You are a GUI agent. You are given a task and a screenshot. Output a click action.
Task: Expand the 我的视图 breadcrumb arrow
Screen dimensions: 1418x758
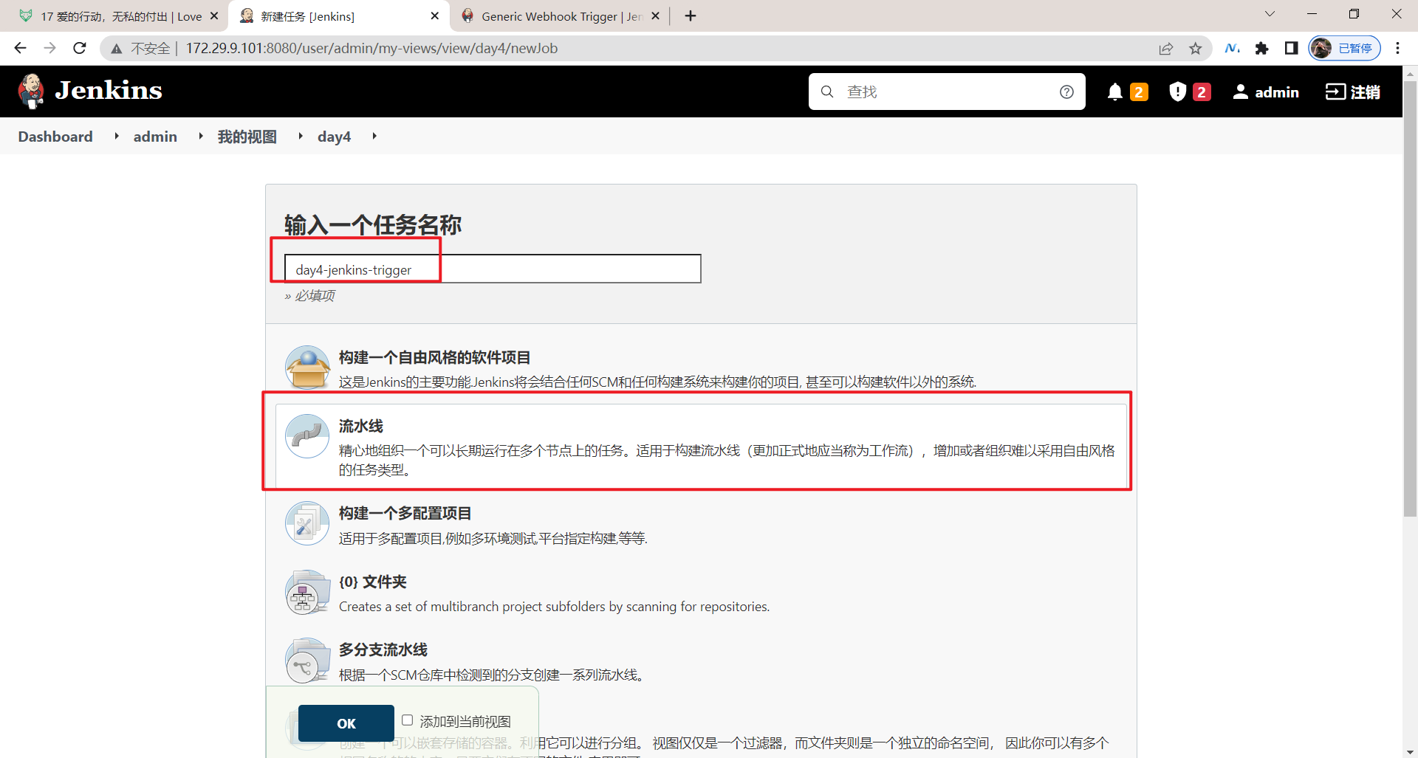[301, 136]
